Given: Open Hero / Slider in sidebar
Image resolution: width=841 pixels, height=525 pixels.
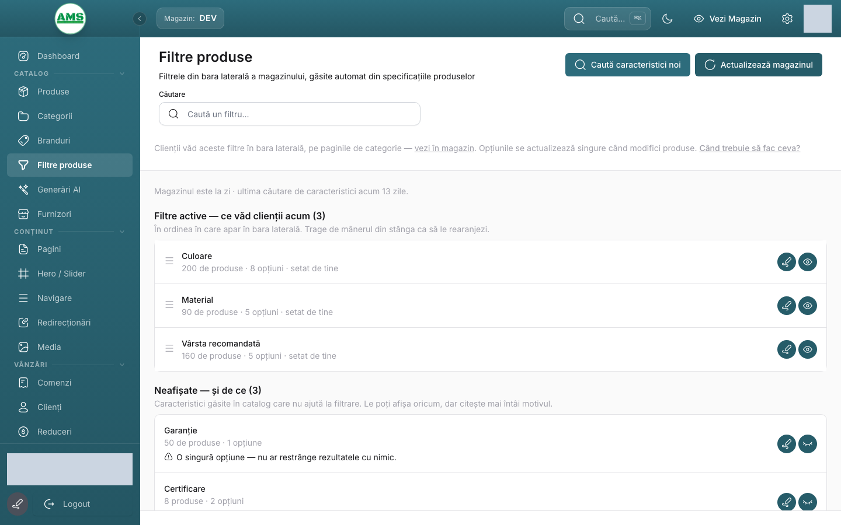Looking at the screenshot, I should [70, 274].
